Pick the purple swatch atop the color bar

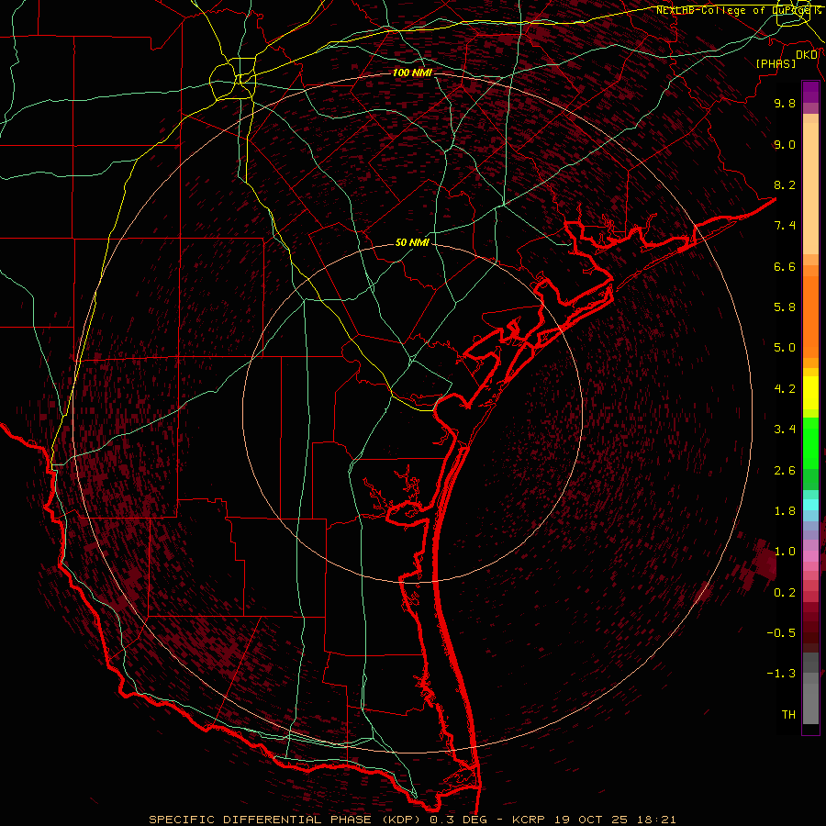[810, 92]
